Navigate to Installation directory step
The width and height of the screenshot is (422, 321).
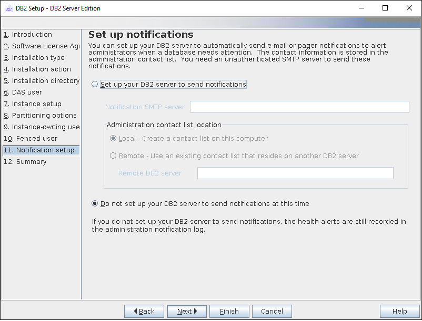[41, 81]
